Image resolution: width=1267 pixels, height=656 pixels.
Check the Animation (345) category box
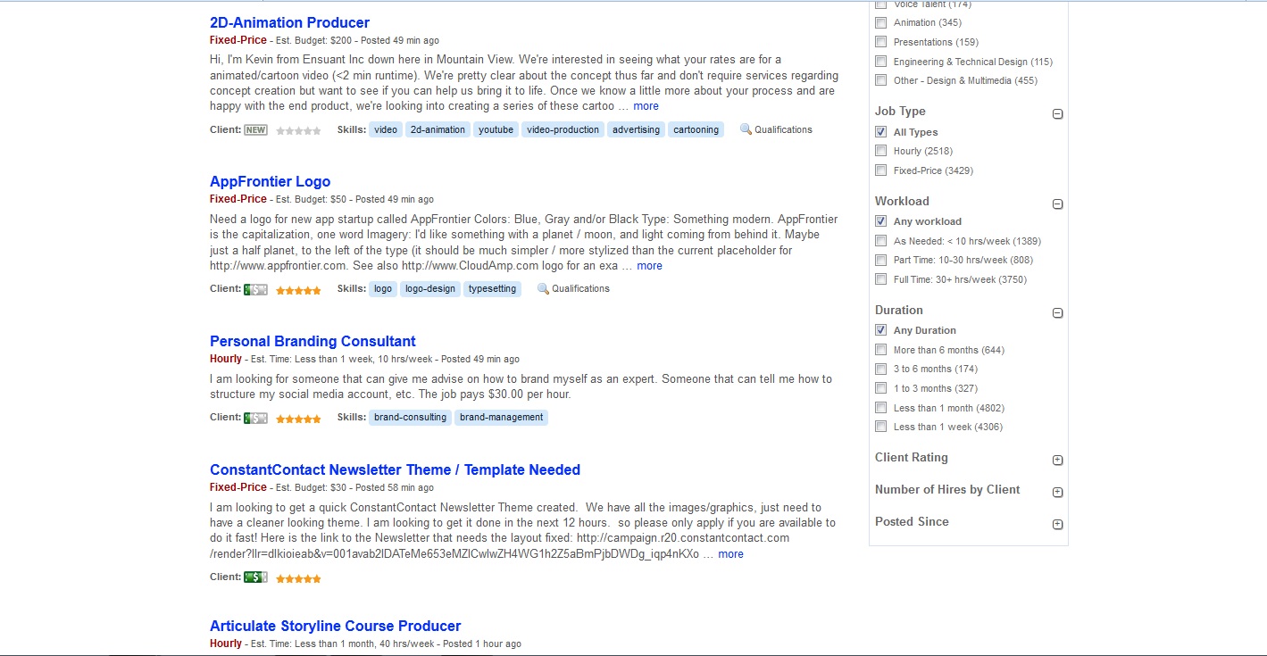pos(881,23)
